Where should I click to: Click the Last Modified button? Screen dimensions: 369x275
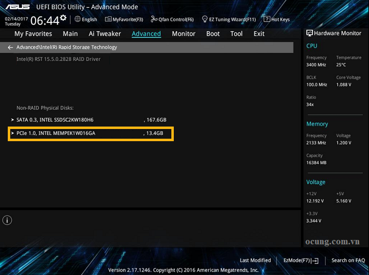click(x=256, y=260)
